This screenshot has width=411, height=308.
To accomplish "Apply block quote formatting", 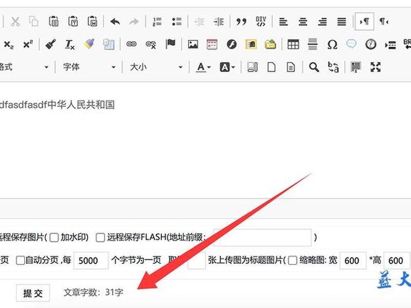I will click(241, 22).
